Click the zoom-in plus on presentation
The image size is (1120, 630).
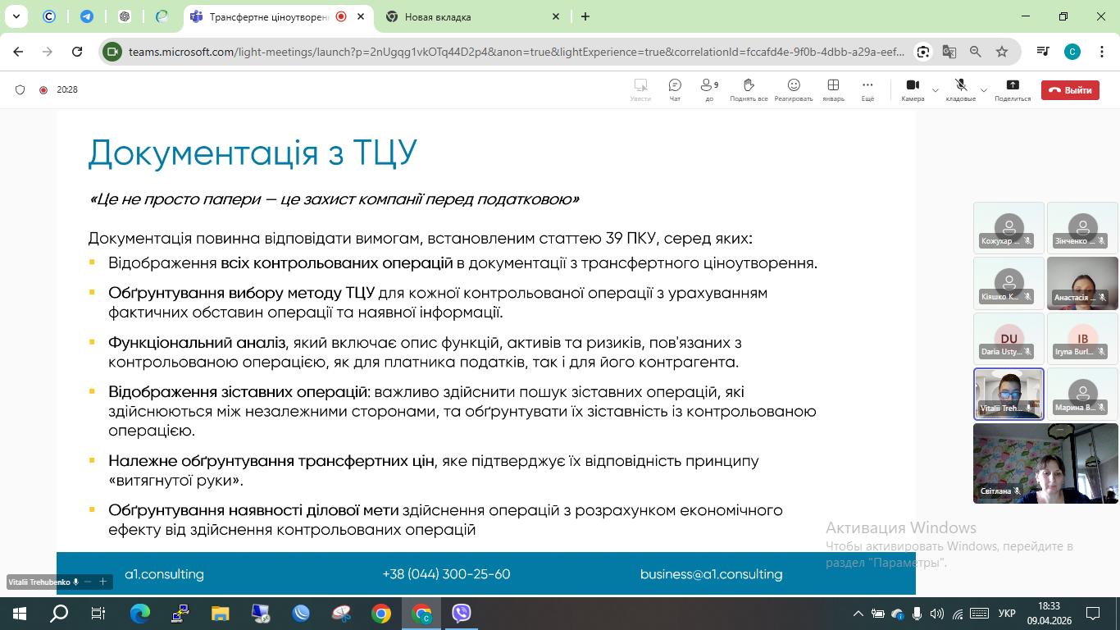point(103,582)
